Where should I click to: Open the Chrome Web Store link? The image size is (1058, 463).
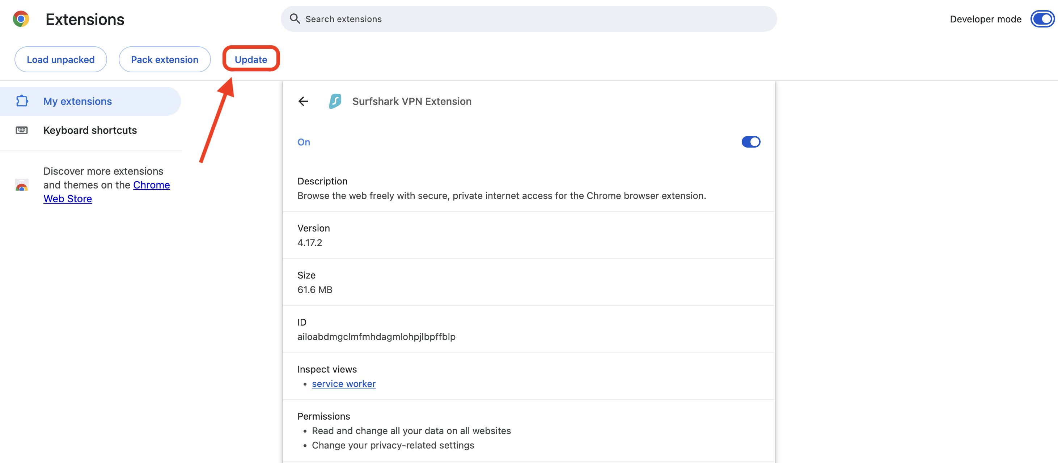151,185
